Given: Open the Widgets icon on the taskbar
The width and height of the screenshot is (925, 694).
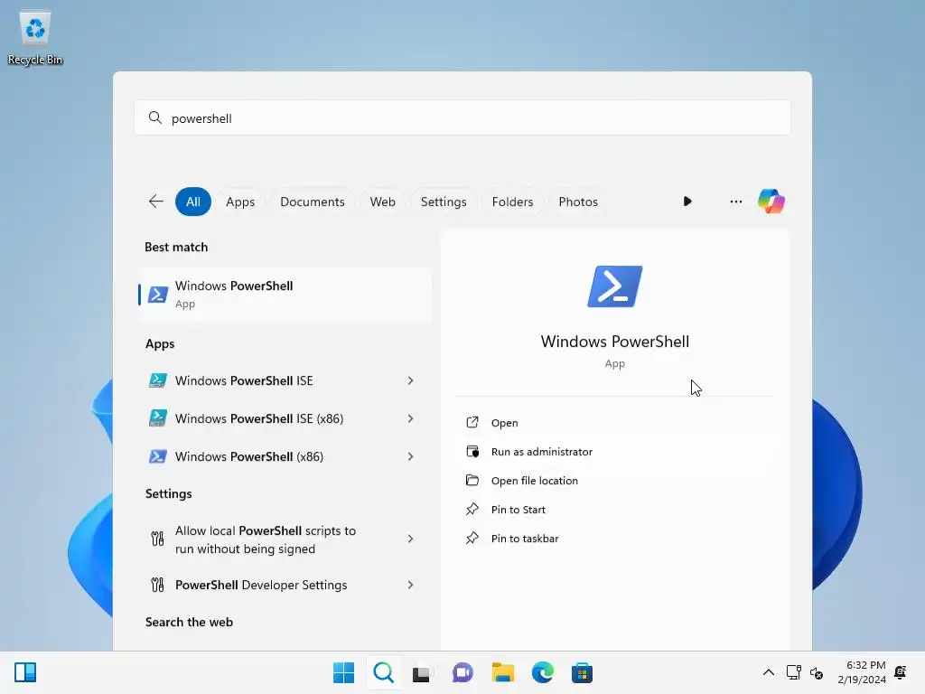Looking at the screenshot, I should [x=25, y=672].
